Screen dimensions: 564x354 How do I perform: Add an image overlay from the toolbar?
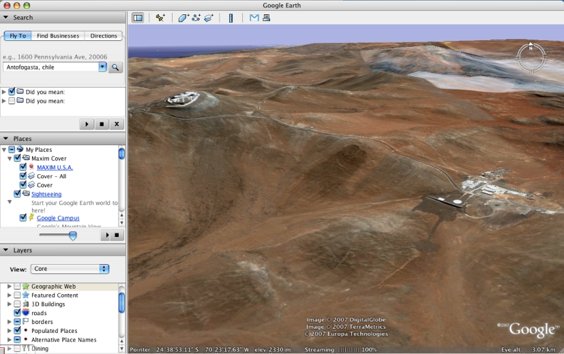[x=209, y=18]
